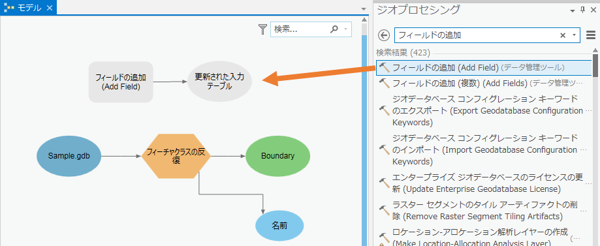The image size is (600, 246).
Task: Open the Geoprocessing hamburger menu
Action: pyautogui.click(x=591, y=35)
